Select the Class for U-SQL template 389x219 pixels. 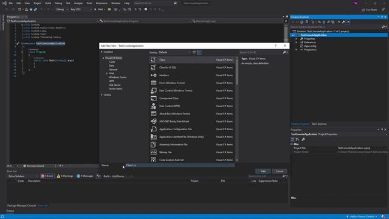pyautogui.click(x=192, y=68)
